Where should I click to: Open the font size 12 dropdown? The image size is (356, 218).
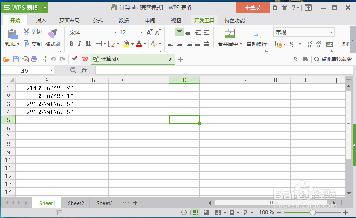(141, 32)
